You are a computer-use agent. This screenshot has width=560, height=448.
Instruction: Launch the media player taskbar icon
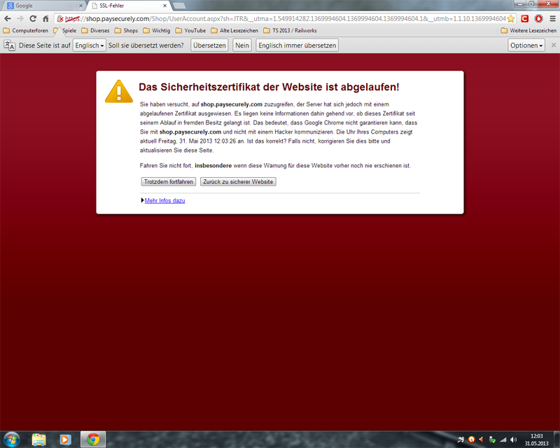pyautogui.click(x=65, y=440)
